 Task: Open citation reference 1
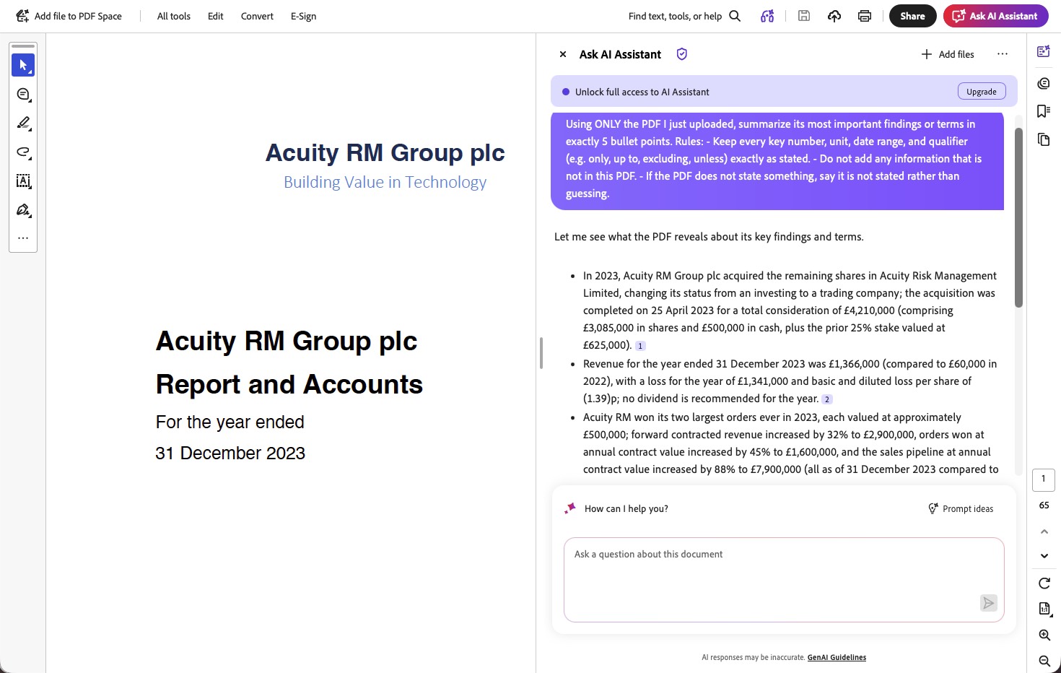tap(640, 346)
